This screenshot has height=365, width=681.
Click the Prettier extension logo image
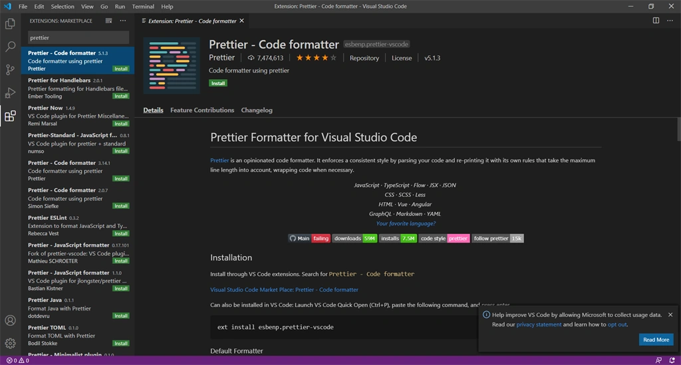172,66
